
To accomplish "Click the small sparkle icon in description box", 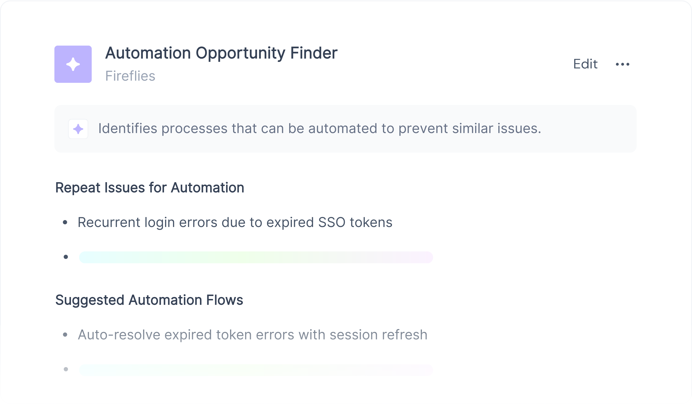I will [x=78, y=129].
